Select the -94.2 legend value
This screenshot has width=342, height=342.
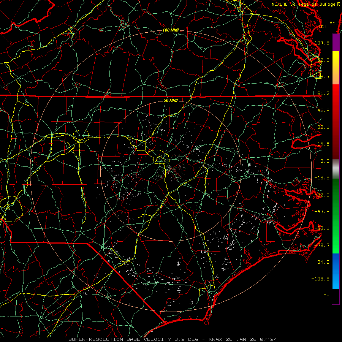pos(322,262)
